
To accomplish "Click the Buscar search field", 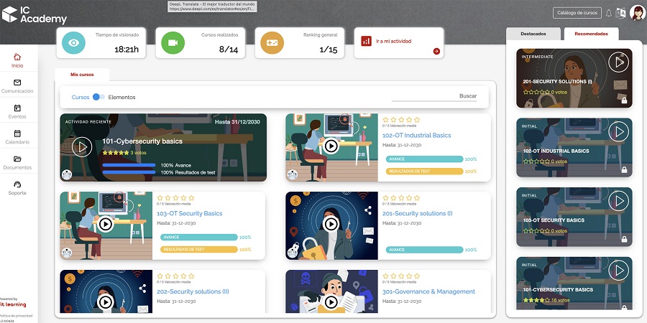I will tap(433, 97).
